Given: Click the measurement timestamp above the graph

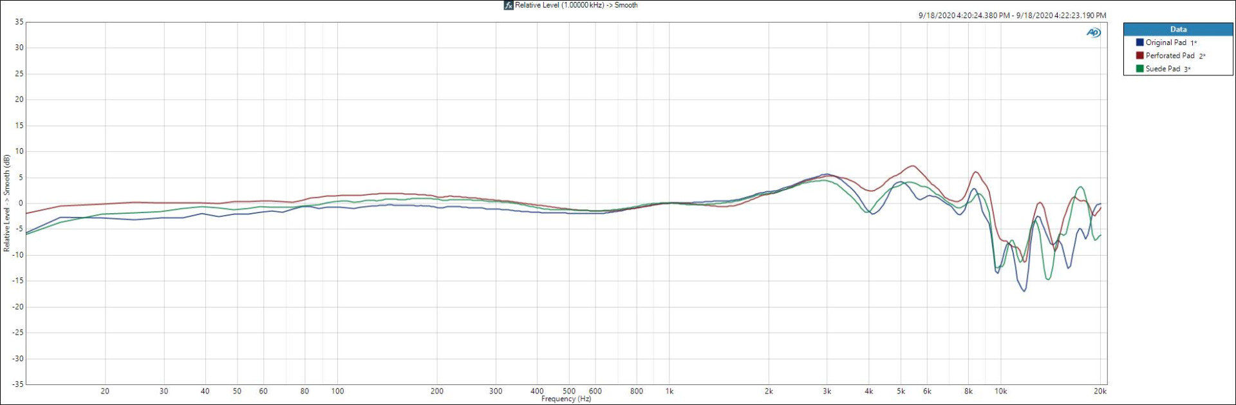Looking at the screenshot, I should 1012,15.
